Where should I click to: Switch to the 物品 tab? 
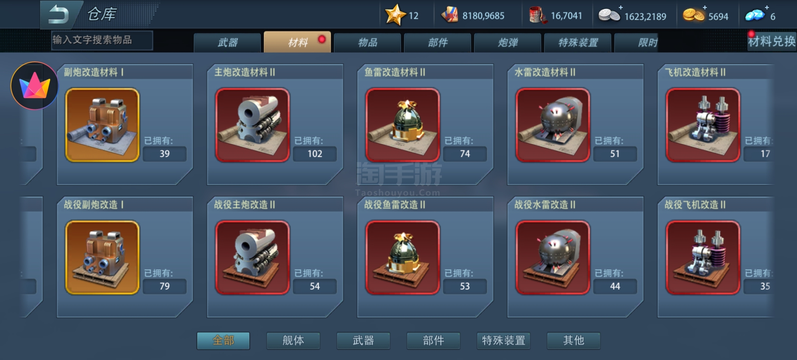367,42
